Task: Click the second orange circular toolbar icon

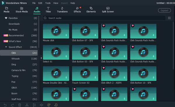Action: pyautogui.click(x=56, y=105)
